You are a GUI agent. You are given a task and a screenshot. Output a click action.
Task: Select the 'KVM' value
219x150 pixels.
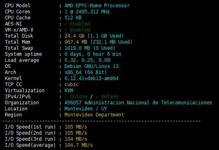click(69, 91)
